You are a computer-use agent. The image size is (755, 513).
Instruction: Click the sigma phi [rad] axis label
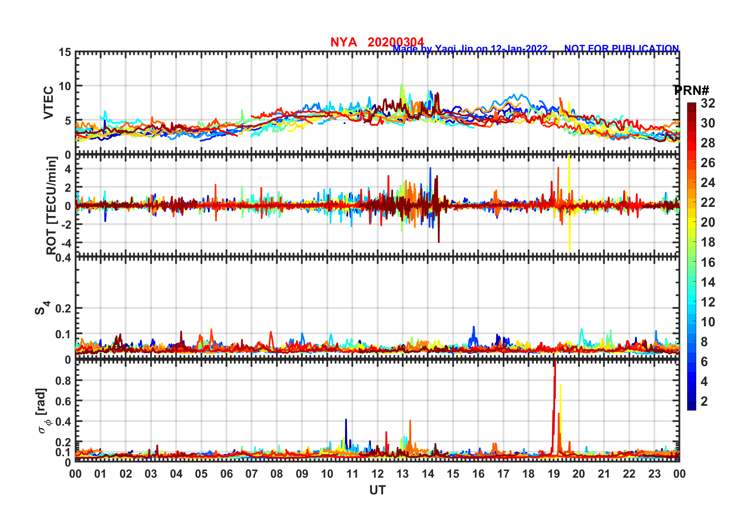[x=42, y=411]
